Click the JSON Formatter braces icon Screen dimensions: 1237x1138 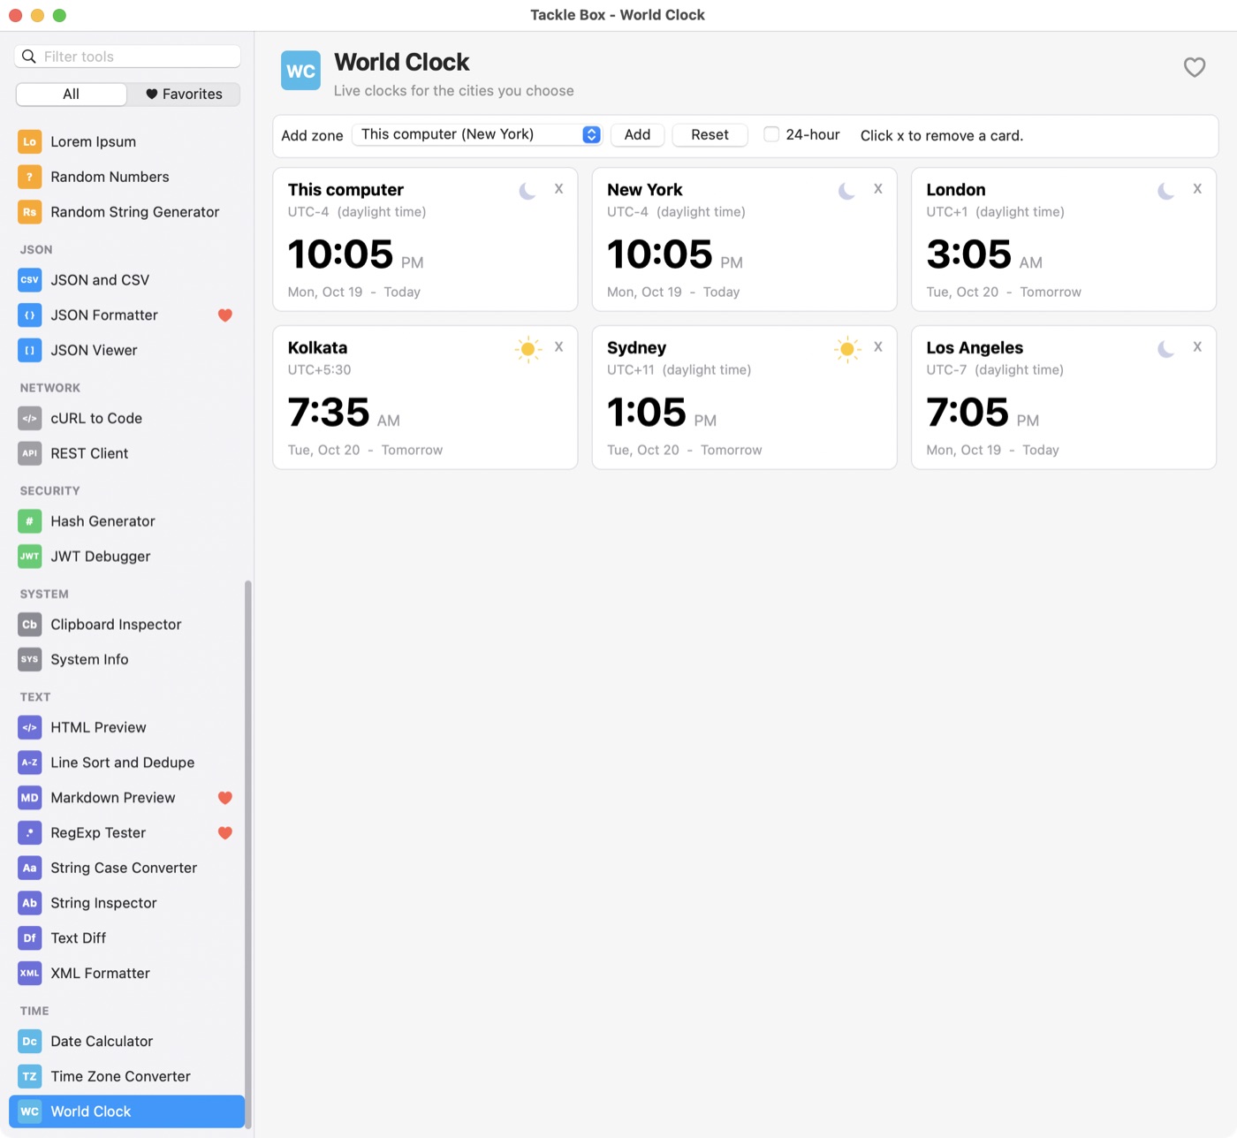coord(29,315)
